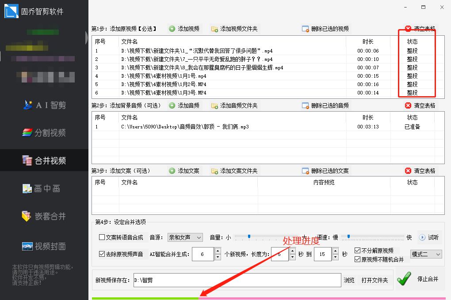This screenshot has width=451, height=300.
Task: Select video row 1月3号.MP4
Action: 268,93
